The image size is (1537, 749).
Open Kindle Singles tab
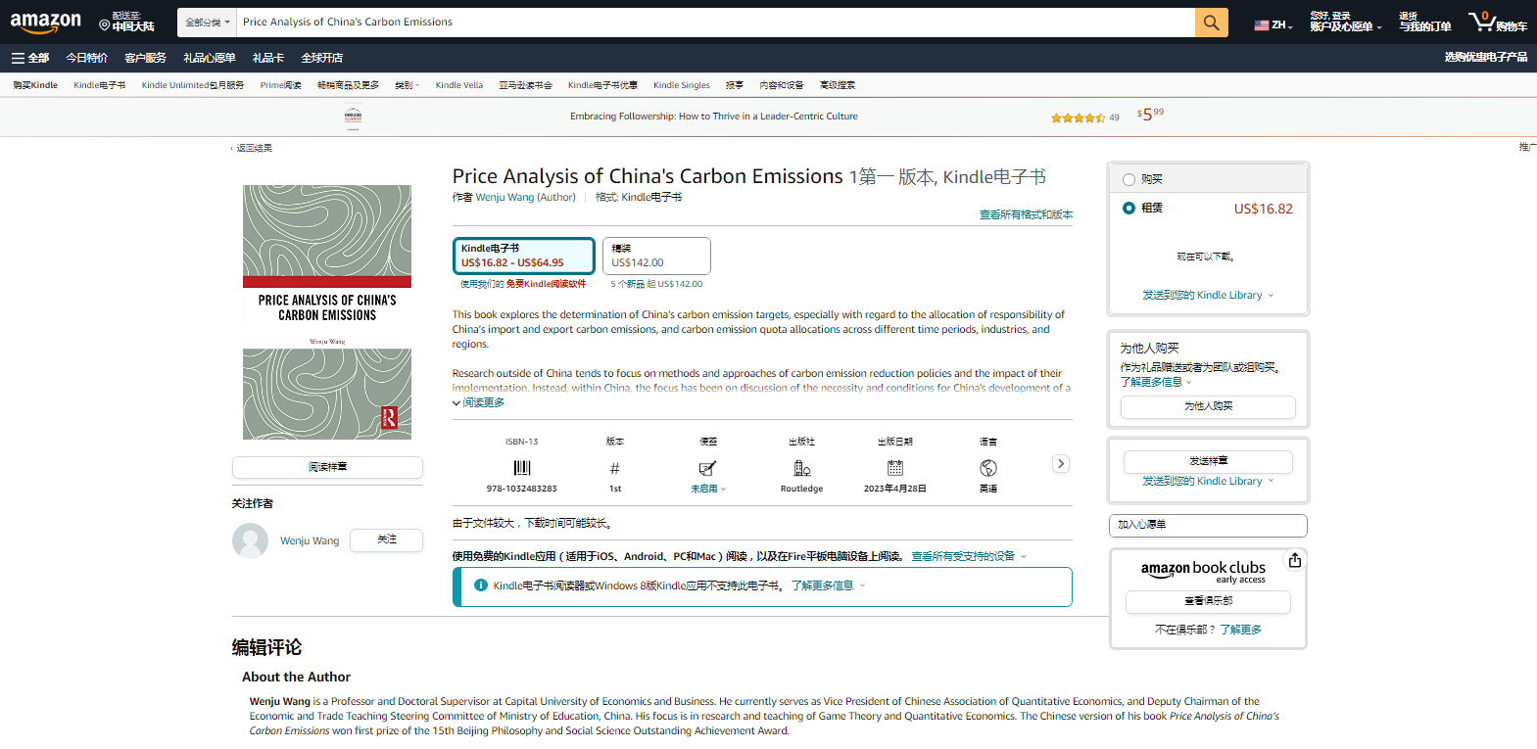point(682,85)
